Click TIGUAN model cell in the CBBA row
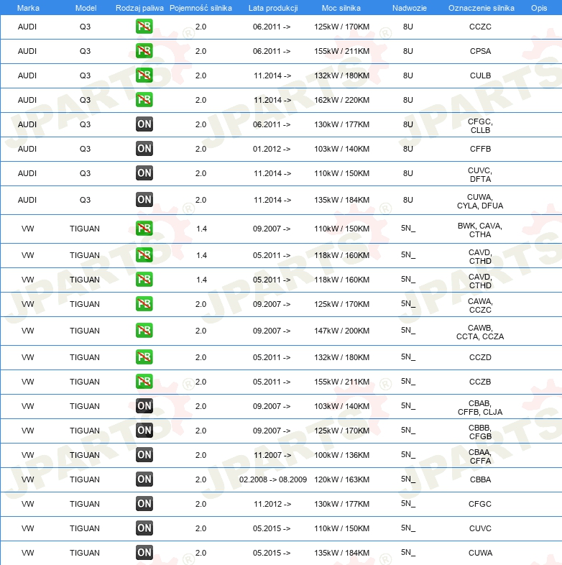The width and height of the screenshot is (562, 565). (85, 479)
